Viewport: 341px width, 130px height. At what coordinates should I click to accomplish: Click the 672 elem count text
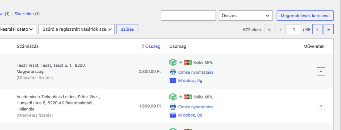point(252,30)
